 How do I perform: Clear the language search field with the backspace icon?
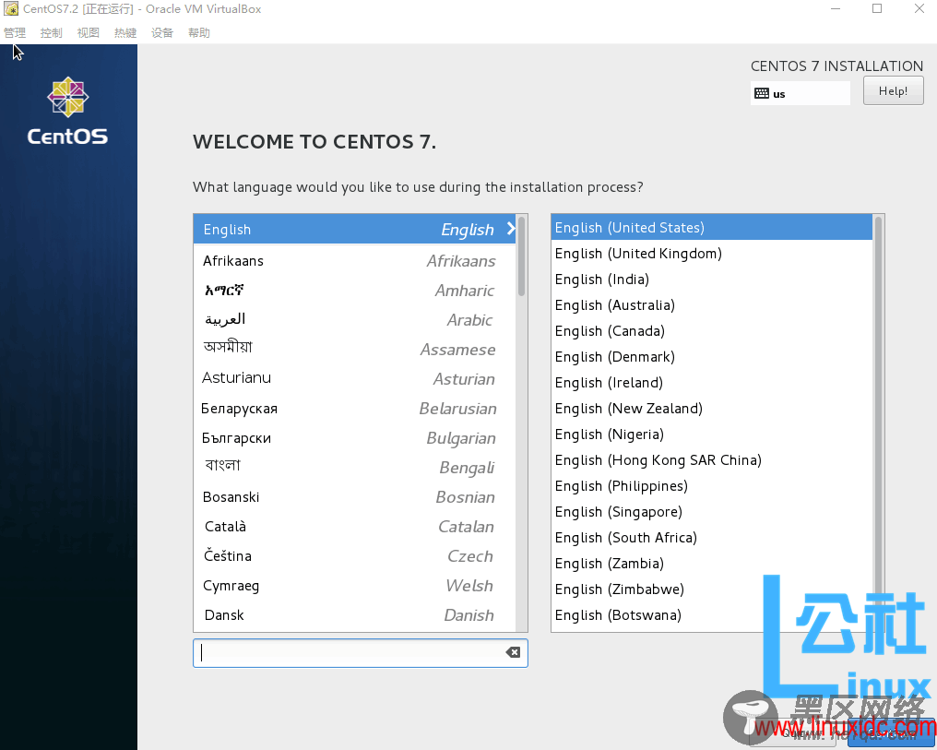513,652
